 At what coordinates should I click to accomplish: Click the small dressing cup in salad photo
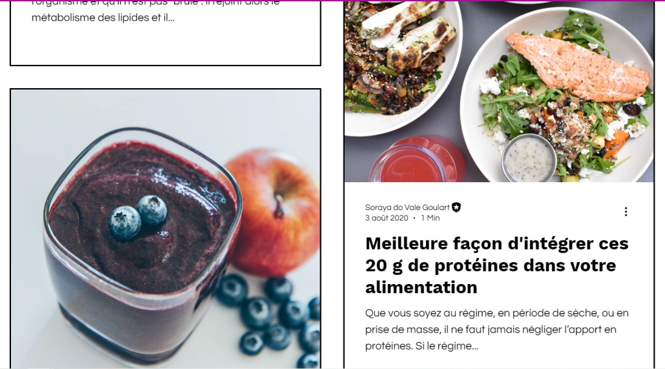coord(529,158)
